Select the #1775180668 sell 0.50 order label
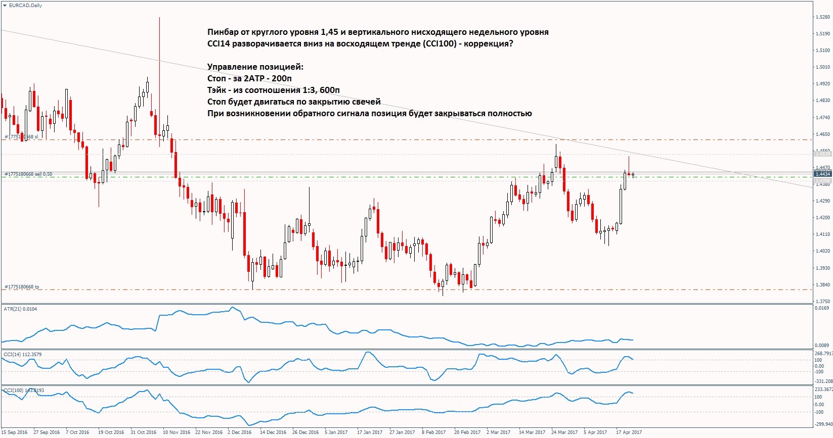The image size is (833, 438). pyautogui.click(x=28, y=174)
